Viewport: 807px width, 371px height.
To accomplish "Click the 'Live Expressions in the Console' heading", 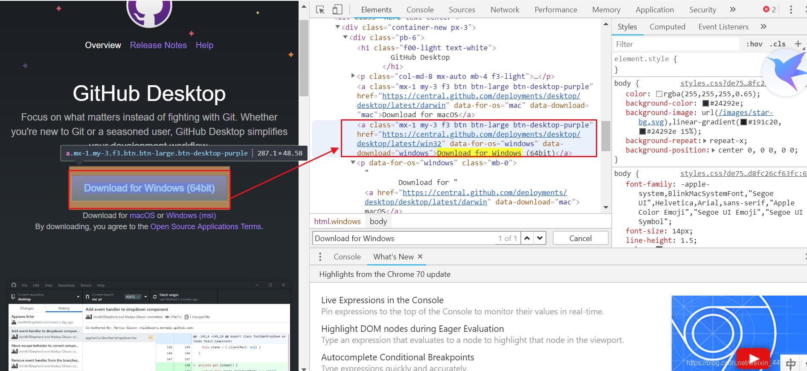I will coord(382,300).
